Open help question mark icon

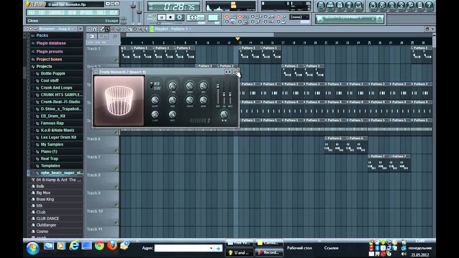[x=429, y=6]
